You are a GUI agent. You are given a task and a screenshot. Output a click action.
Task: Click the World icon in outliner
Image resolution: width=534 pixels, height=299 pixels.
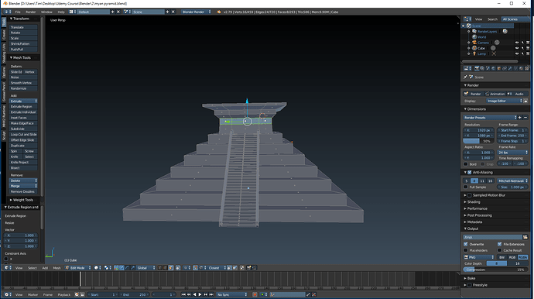(474, 37)
